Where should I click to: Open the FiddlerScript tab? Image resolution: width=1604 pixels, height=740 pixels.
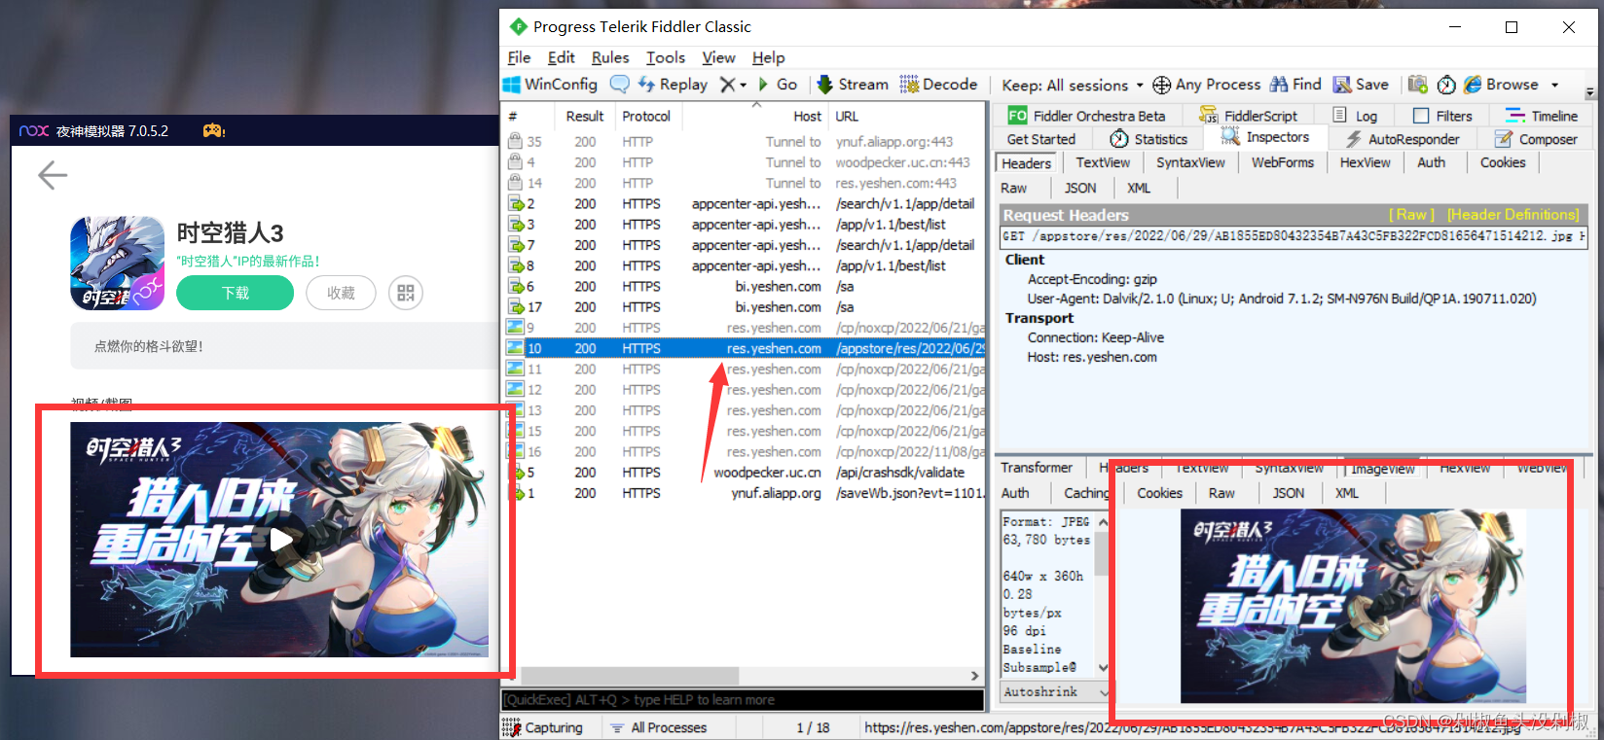pyautogui.click(x=1250, y=116)
